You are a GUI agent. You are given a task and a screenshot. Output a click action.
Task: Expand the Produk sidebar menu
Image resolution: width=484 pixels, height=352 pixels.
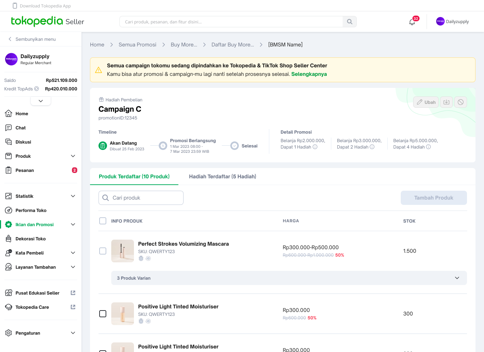coord(73,156)
